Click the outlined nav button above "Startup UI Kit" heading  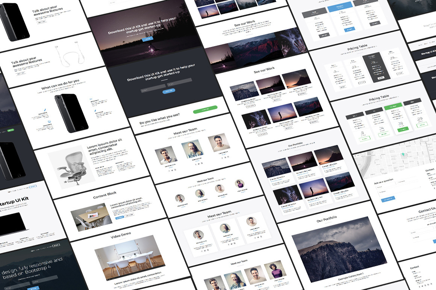pos(33,186)
